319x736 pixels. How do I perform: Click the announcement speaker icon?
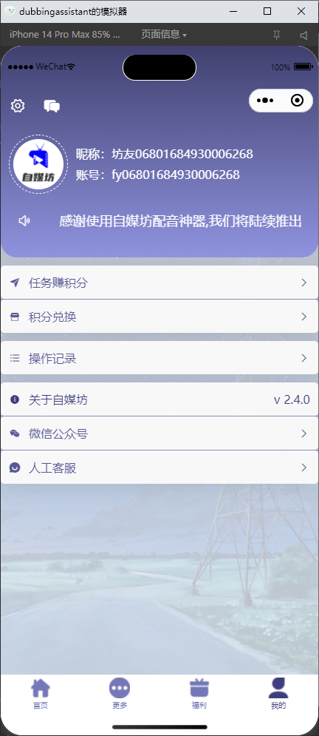tap(24, 220)
